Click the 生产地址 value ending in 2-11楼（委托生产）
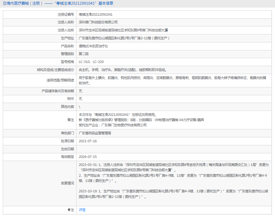The height and width of the screenshot is (216, 275). coord(124,38)
